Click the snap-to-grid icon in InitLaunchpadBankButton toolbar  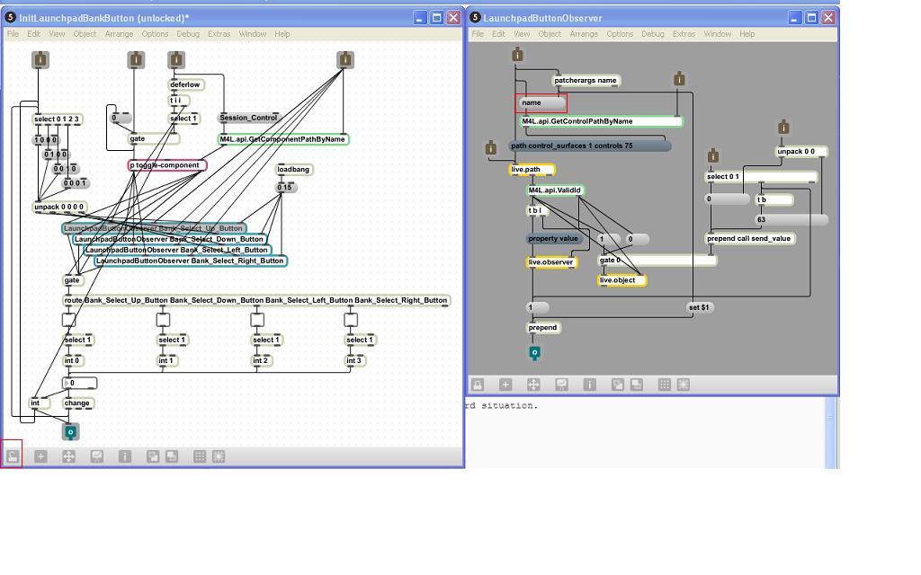point(219,456)
